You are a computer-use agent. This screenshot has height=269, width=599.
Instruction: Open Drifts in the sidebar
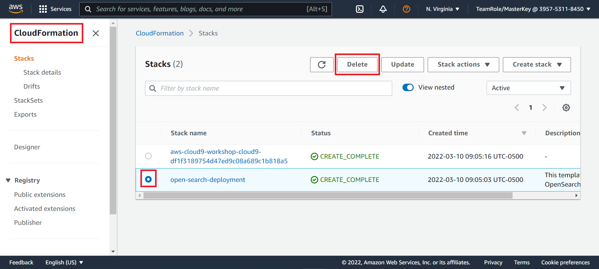coord(32,86)
